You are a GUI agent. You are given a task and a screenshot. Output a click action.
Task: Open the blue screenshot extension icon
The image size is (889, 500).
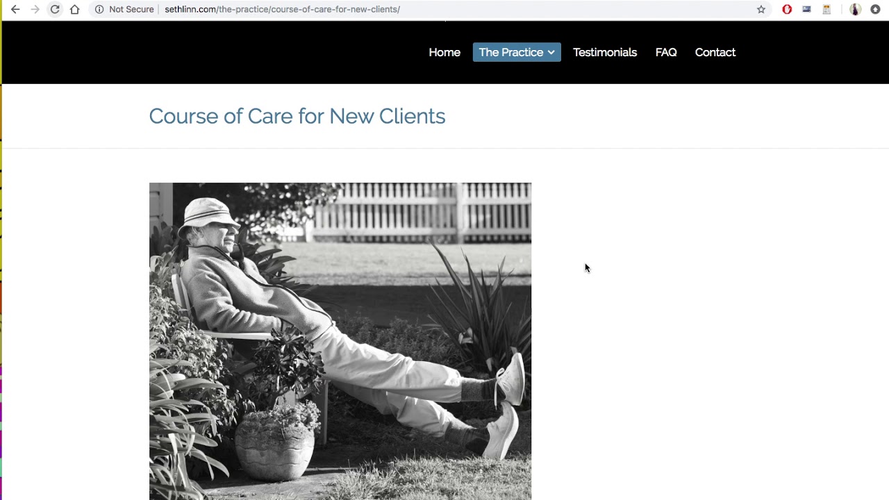[806, 10]
